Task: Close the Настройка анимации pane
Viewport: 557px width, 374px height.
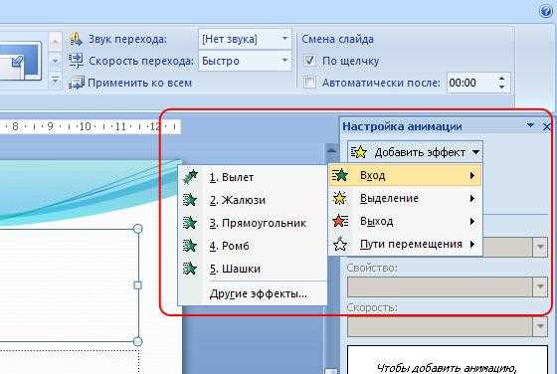Action: tap(547, 126)
